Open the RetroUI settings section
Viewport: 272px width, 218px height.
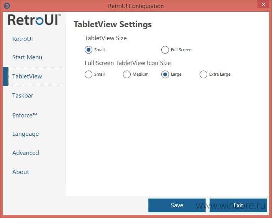(23, 39)
